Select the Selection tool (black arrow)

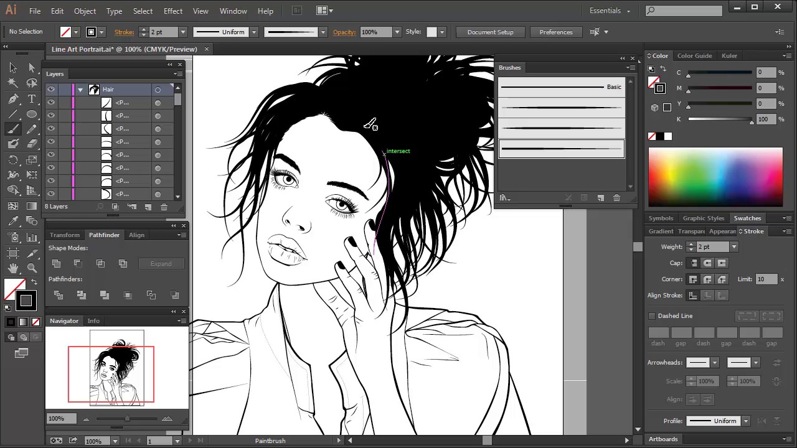point(13,67)
